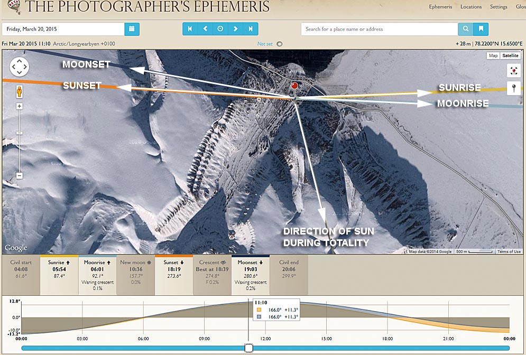526x355 pixels.
Task: Focus the place name search field
Action: tap(379, 29)
